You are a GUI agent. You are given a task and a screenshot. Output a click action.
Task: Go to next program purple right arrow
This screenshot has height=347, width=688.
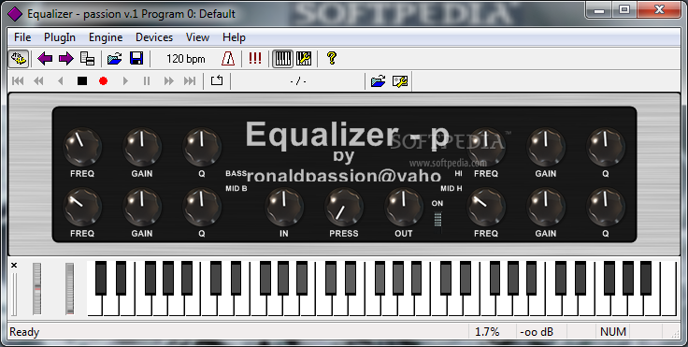[65, 58]
